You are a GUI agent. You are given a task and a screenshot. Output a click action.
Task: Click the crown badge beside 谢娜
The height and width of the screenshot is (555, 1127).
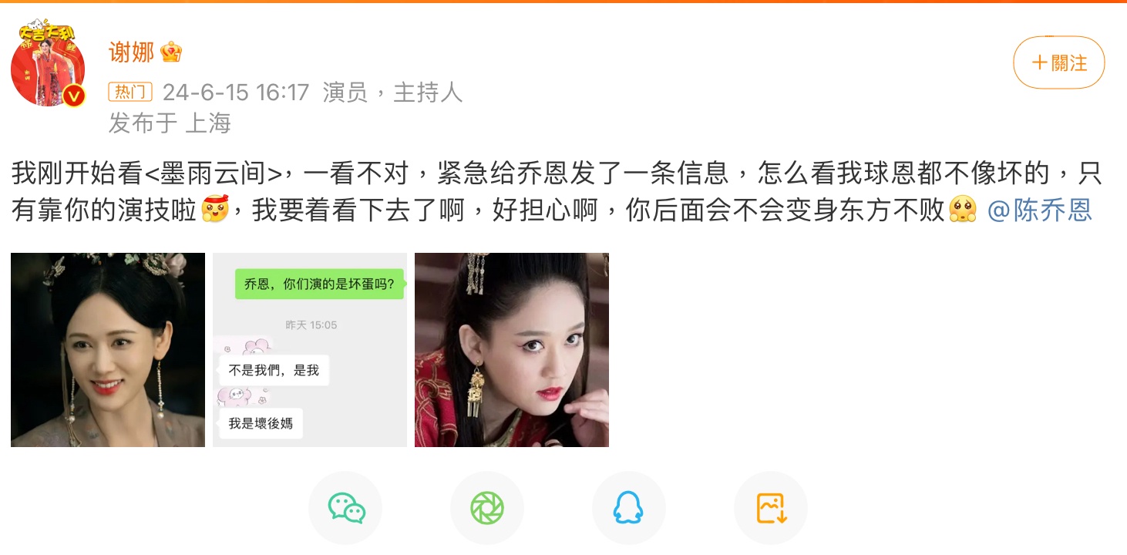[171, 52]
